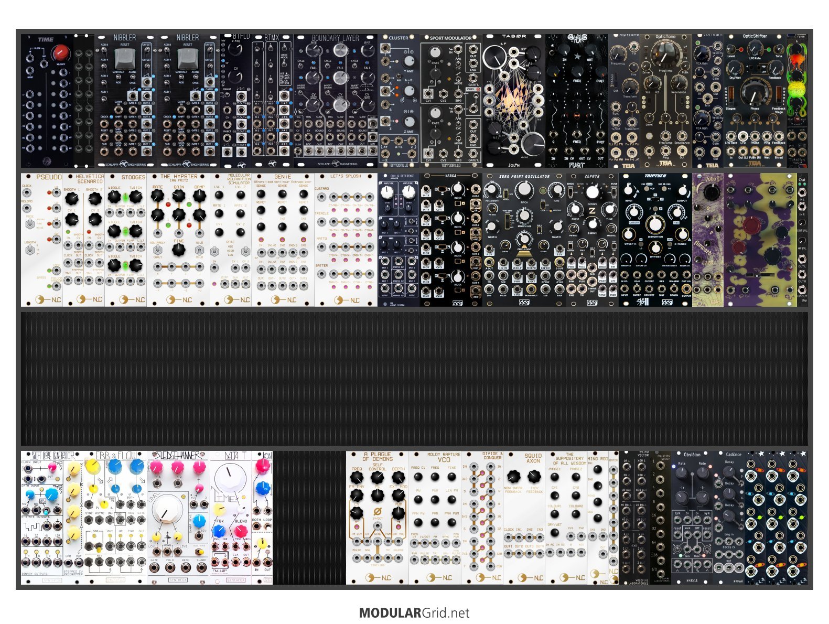829x624 pixels.
Task: Select the Pseudo module
Action: pyautogui.click(x=42, y=240)
